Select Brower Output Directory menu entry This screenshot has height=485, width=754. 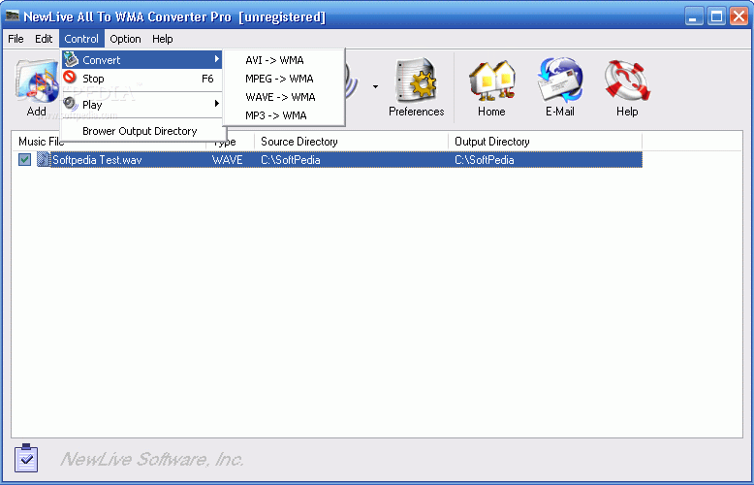(141, 131)
